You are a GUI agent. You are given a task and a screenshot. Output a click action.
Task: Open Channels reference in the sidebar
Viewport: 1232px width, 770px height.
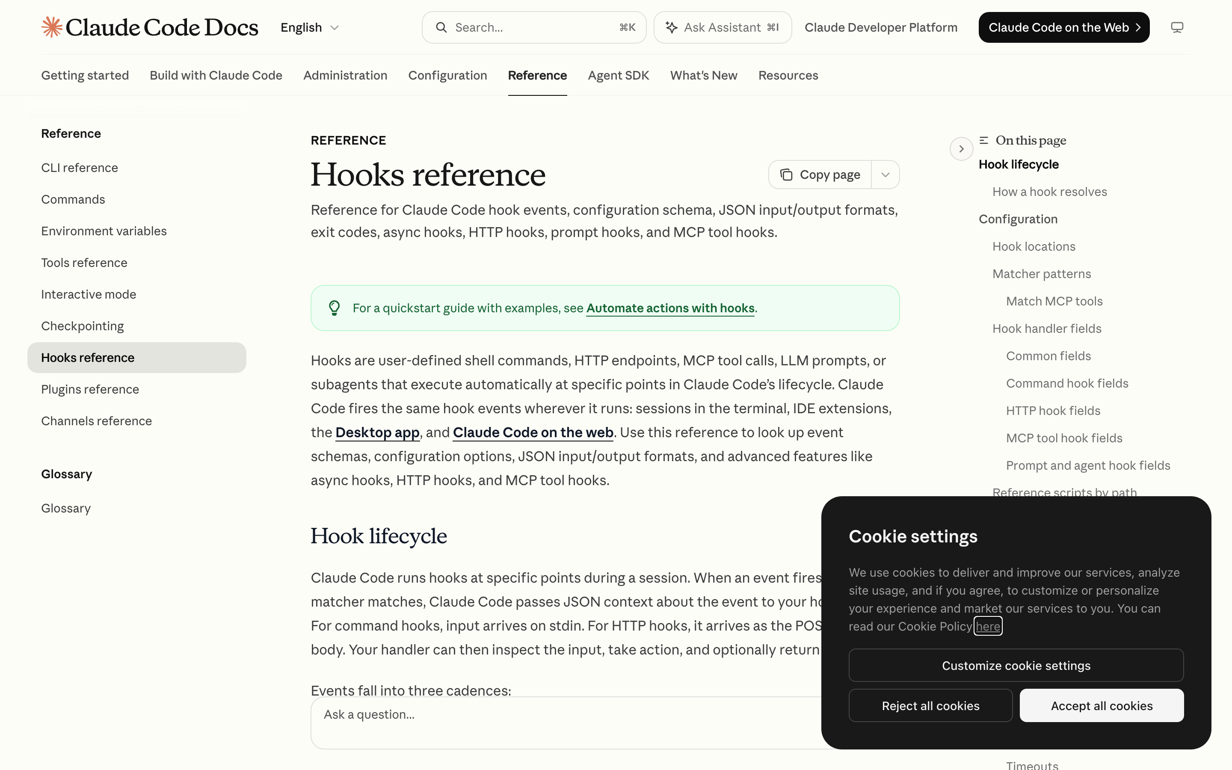pyautogui.click(x=96, y=421)
